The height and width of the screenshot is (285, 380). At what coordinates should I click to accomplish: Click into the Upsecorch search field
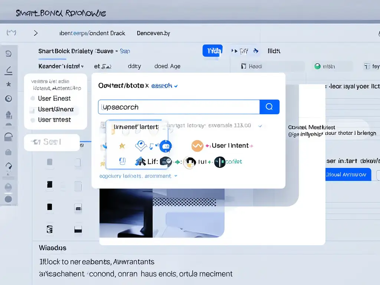click(179, 107)
